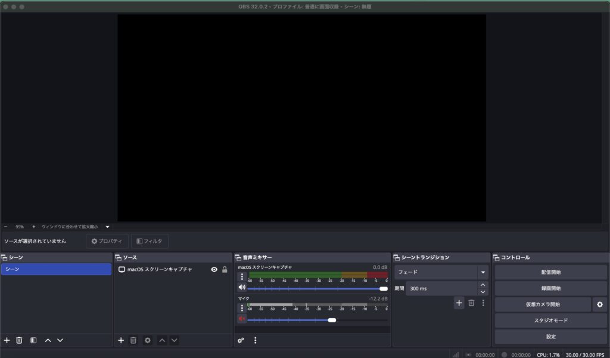This screenshot has height=358, width=610.
Task: Delete the selected scene with the trash icon
Action: [x=19, y=340]
